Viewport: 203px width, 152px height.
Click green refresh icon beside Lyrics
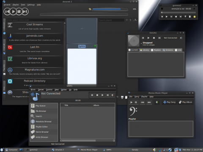[x=95, y=46]
